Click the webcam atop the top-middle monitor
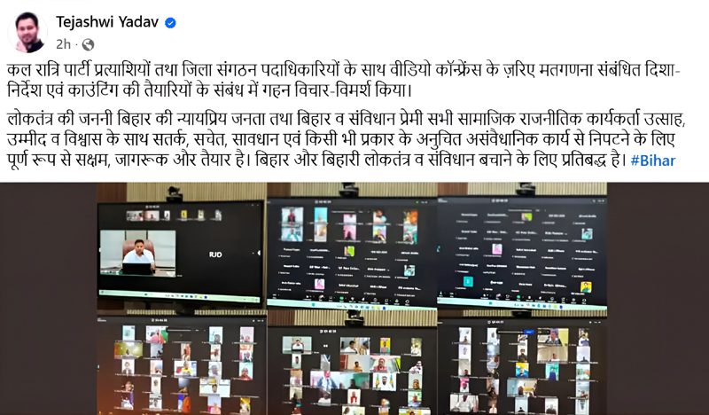 (x=349, y=190)
